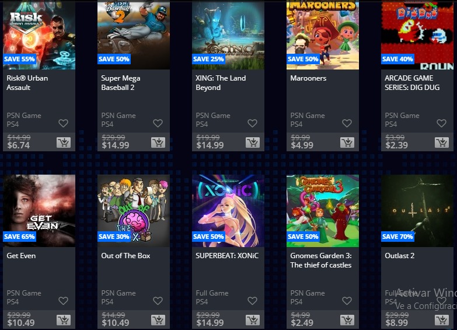Open the Super Mega Baseball 2 title link
Image resolution: width=457 pixels, height=330 pixels.
[x=121, y=83]
